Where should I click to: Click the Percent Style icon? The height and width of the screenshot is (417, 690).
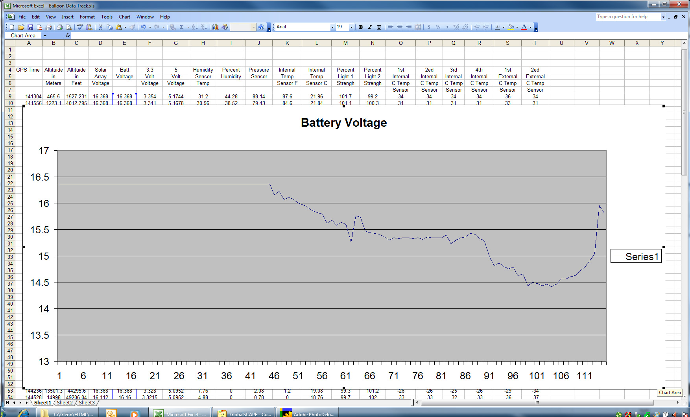tap(438, 27)
